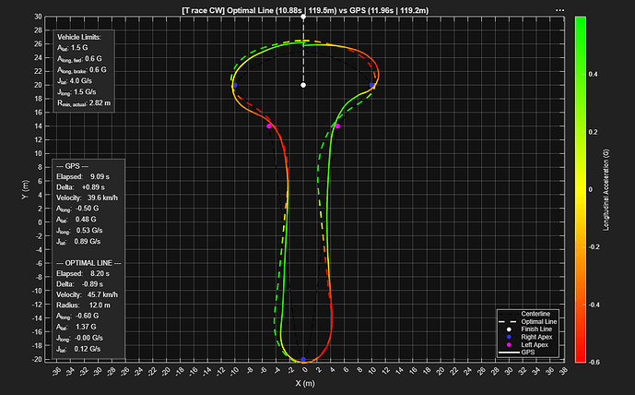Click the magenta Left Apex marker at X=-5
This screenshot has height=395, width=635.
click(269, 126)
